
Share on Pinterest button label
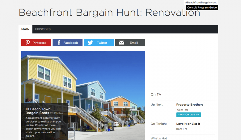[x=39, y=43]
